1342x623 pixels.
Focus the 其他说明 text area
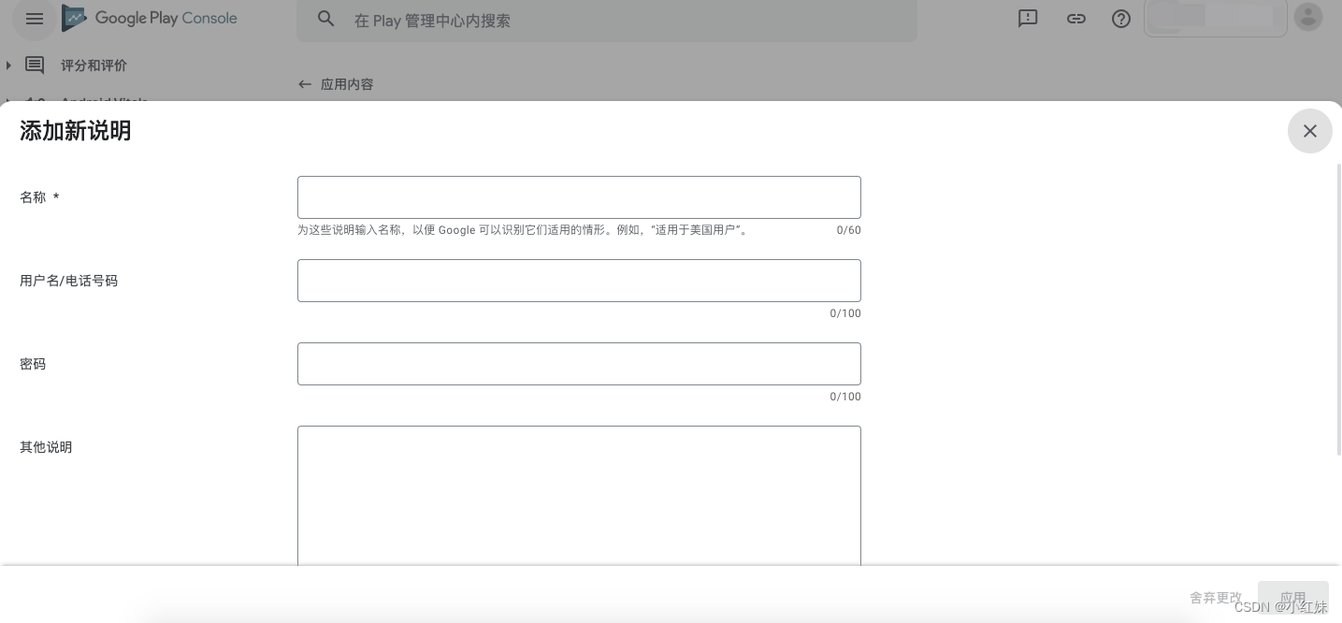[x=579, y=496]
